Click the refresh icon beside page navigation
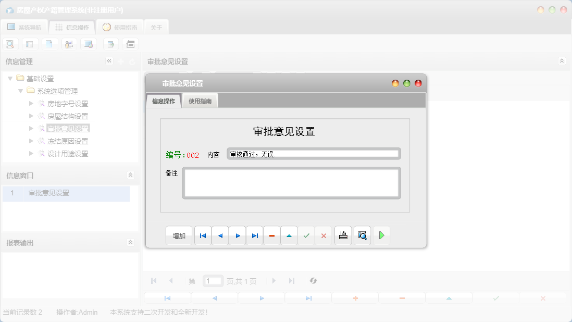The height and width of the screenshot is (322, 572). point(313,280)
